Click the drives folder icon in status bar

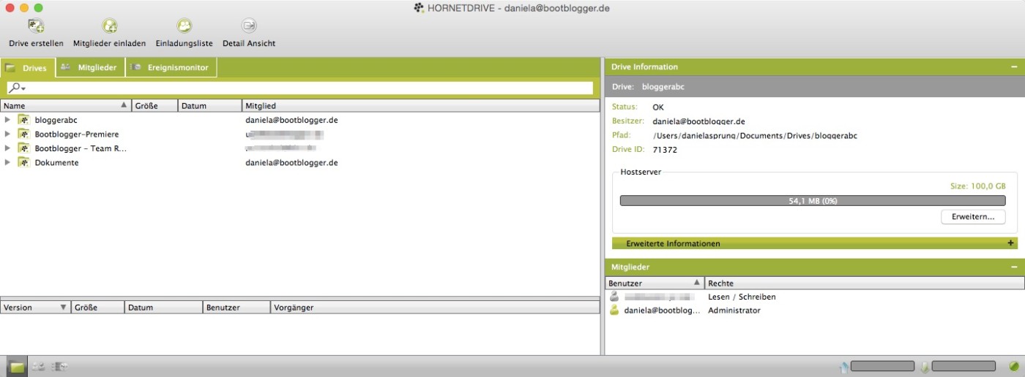point(17,366)
